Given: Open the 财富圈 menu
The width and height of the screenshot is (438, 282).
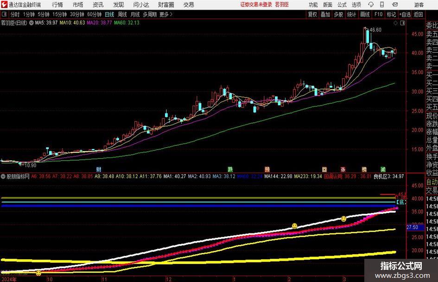Looking at the screenshot, I should coord(166,5).
